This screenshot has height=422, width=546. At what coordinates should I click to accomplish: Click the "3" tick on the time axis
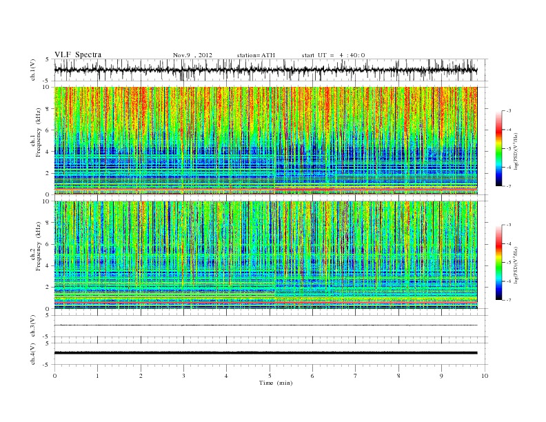pyautogui.click(x=183, y=376)
